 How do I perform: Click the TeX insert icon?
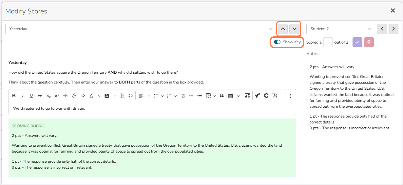(x=275, y=96)
